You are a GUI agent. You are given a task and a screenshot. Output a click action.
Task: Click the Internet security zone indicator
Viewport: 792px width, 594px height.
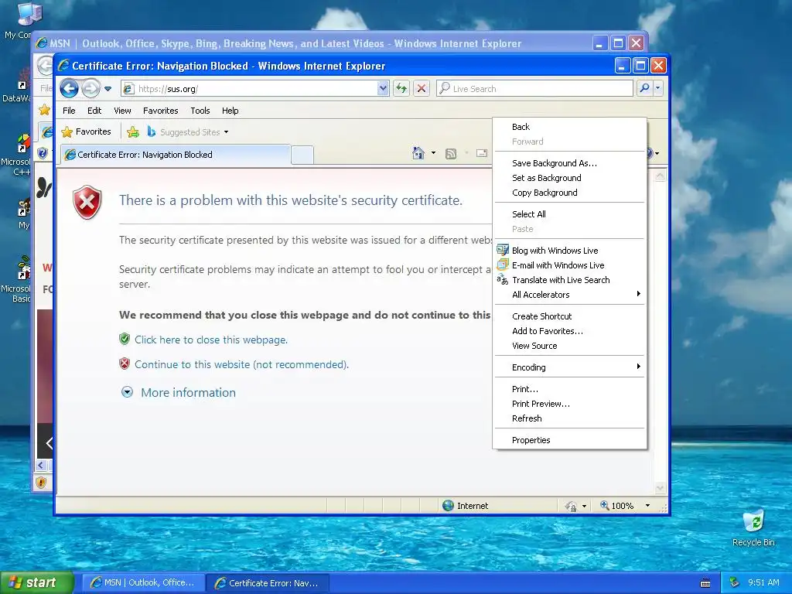point(465,506)
